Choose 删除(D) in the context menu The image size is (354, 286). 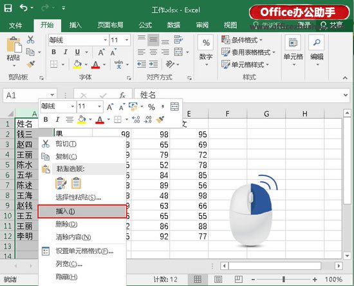[82, 224]
